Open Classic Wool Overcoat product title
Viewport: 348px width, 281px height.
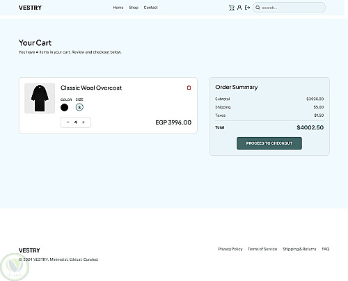pos(91,88)
